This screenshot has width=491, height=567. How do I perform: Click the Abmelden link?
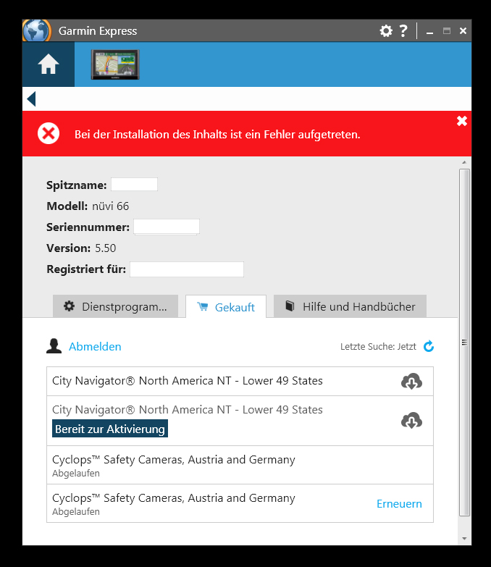pyautogui.click(x=95, y=346)
